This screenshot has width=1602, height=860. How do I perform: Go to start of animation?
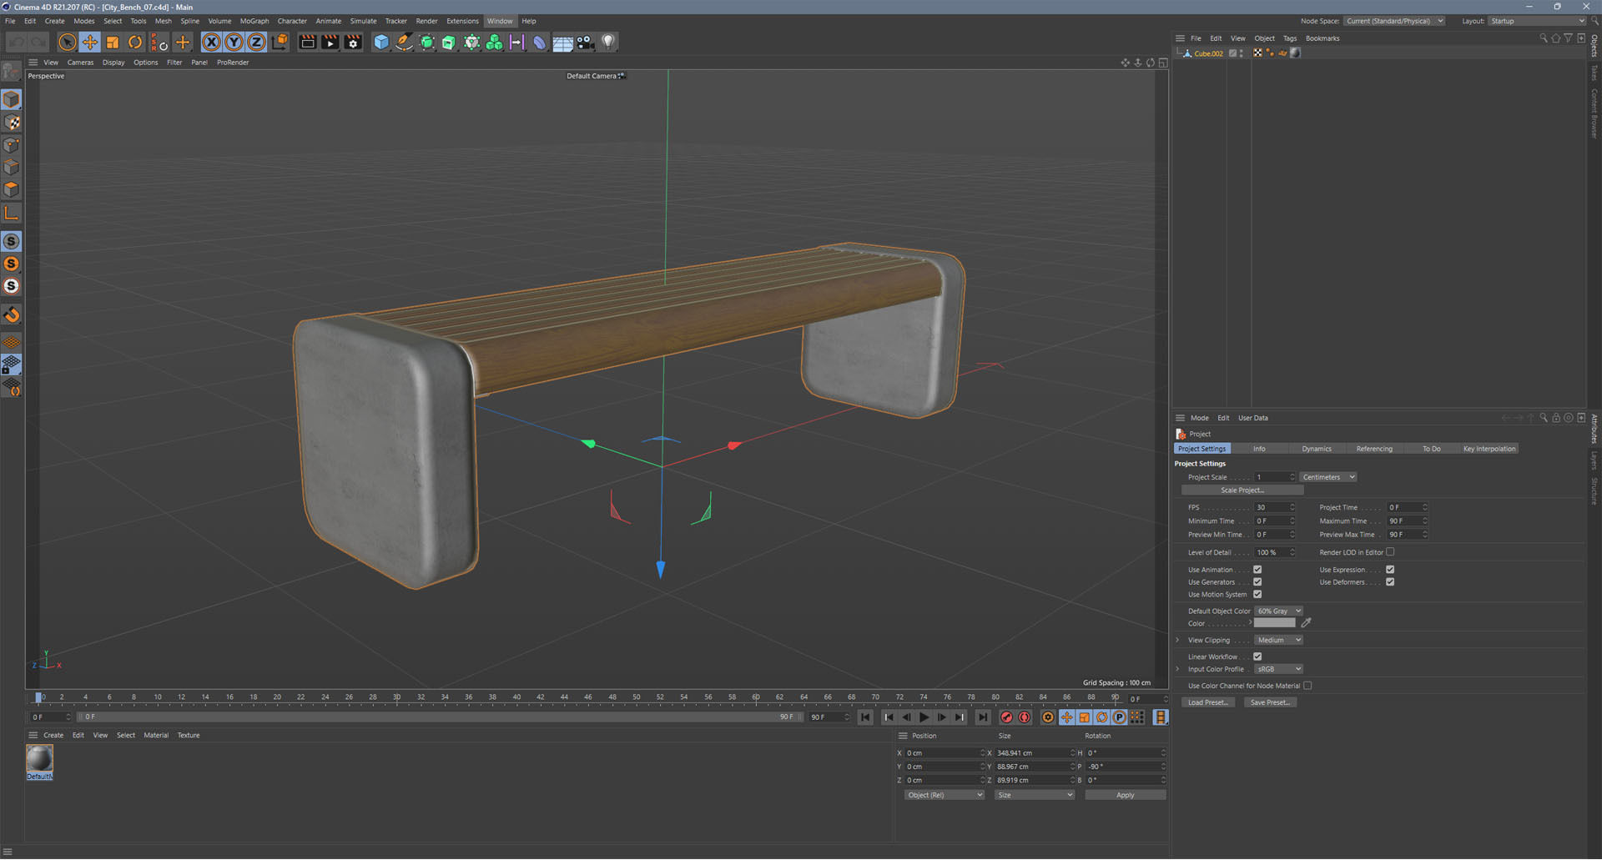[x=866, y=717]
